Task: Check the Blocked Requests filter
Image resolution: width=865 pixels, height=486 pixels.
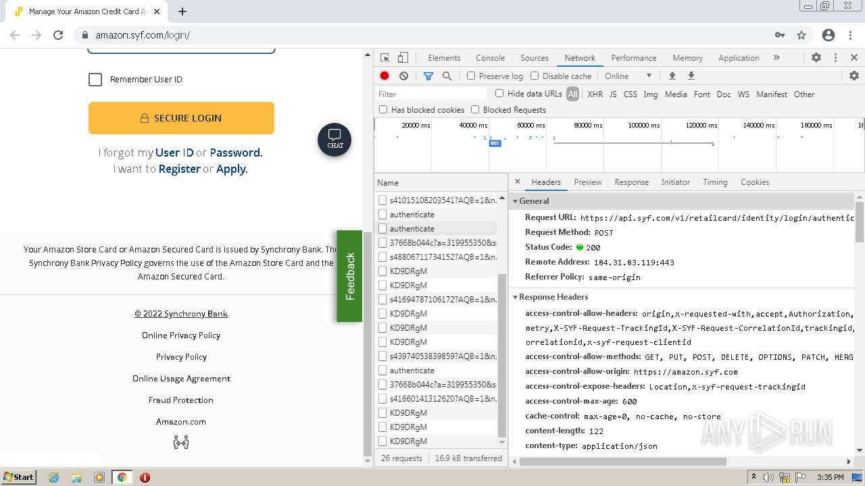Action: 475,109
